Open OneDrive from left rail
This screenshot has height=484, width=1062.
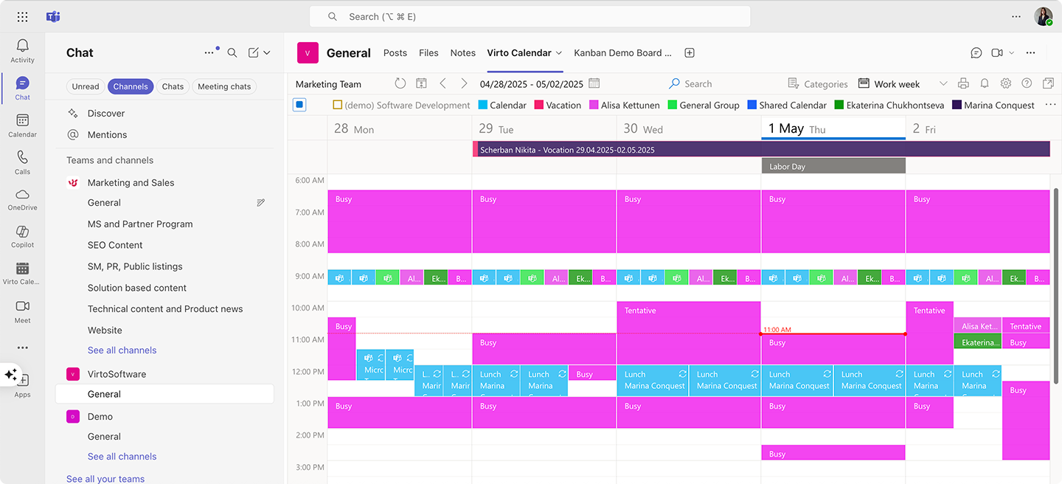pyautogui.click(x=22, y=199)
